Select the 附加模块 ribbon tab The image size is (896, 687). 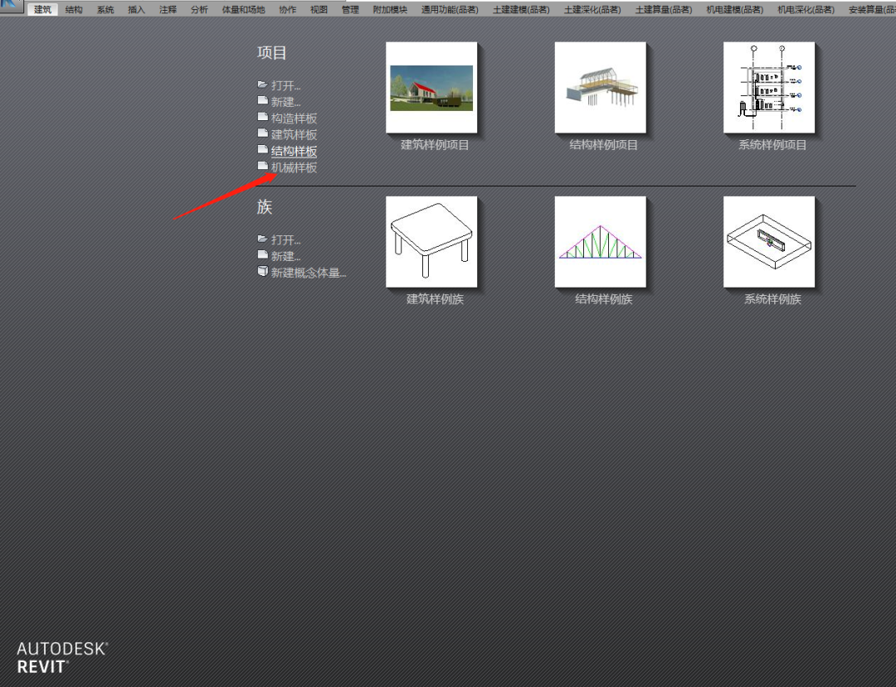pos(390,10)
